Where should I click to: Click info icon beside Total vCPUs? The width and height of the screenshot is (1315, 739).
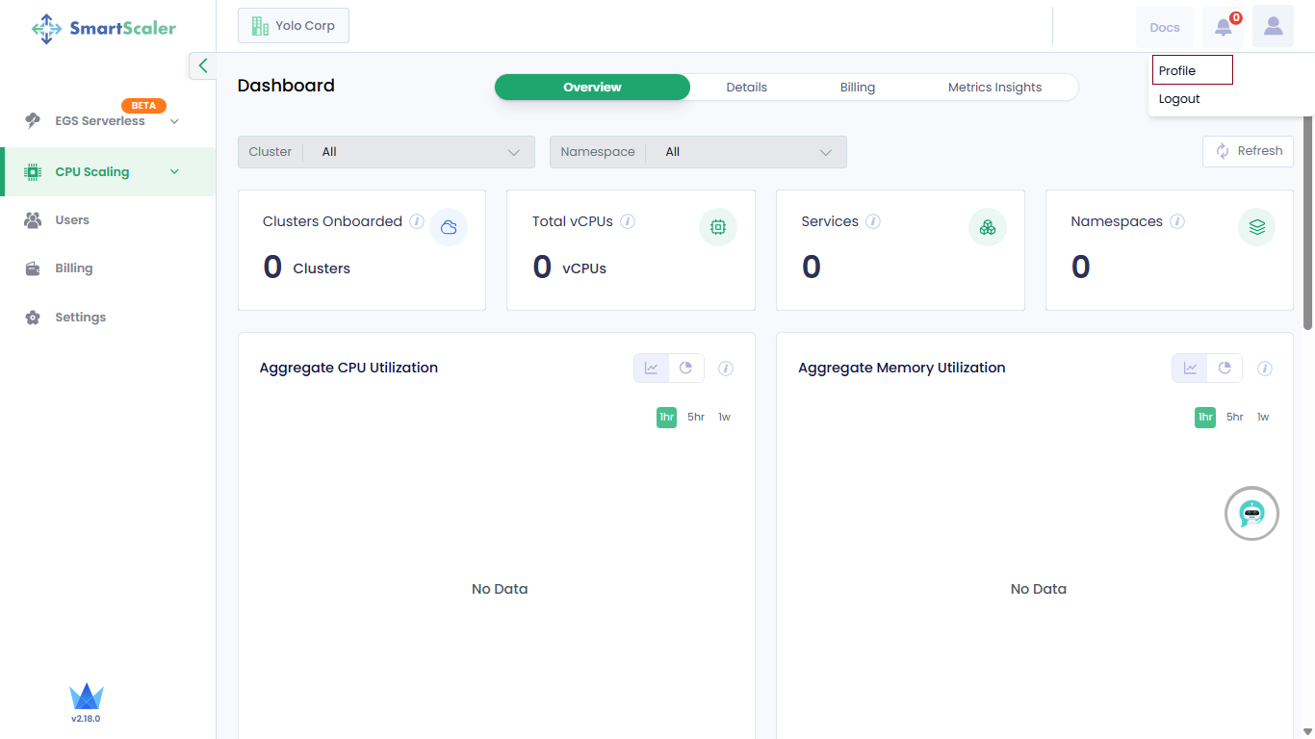click(628, 221)
